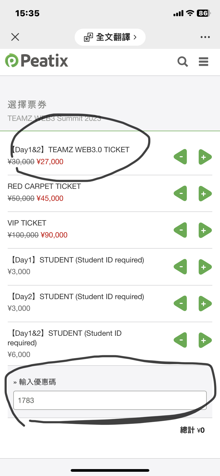The height and width of the screenshot is (476, 220).
Task: Increase Day1 STUDENT ticket quantity
Action: [x=205, y=267]
